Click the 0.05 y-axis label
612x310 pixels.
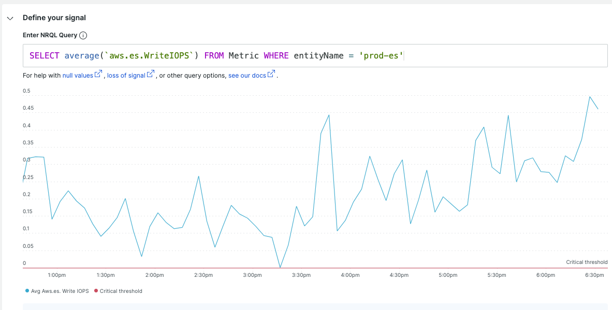(x=28, y=246)
